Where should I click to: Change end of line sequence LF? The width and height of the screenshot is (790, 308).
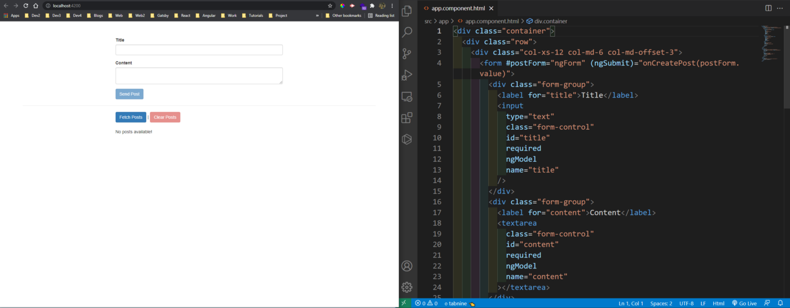703,303
